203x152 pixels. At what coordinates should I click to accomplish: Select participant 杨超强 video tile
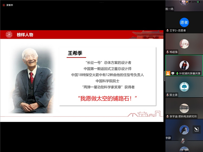(x=184, y=45)
